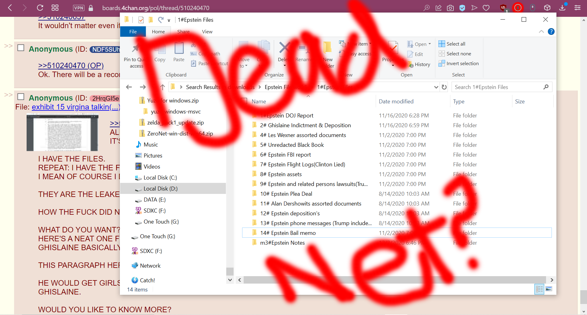Click the Properties checkmark in quick access toolbar
Viewport: 587px width, 315px height.
tap(141, 20)
